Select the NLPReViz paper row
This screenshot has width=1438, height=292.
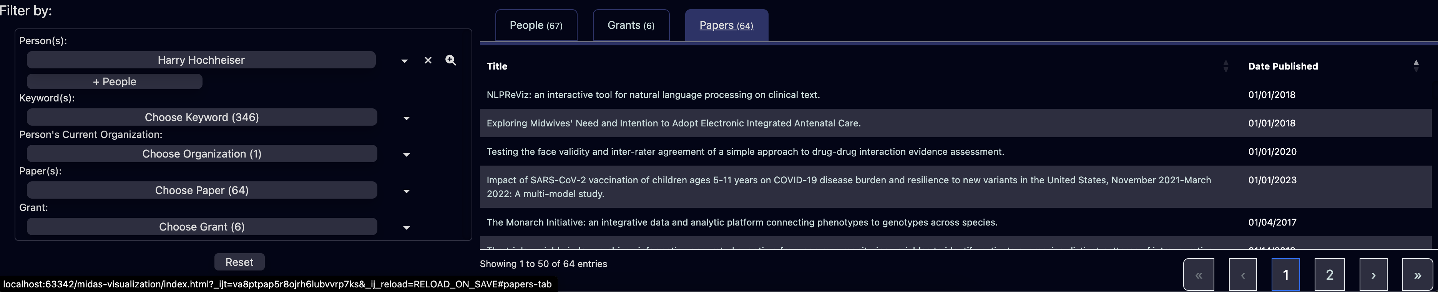[x=956, y=95]
